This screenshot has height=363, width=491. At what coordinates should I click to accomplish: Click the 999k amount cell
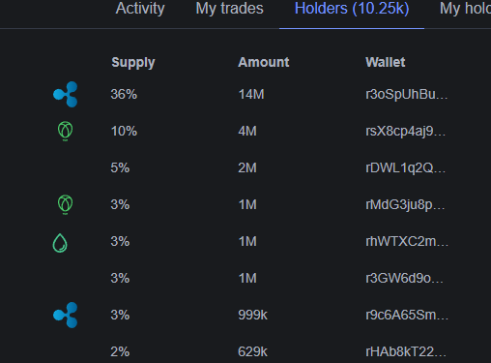click(252, 315)
